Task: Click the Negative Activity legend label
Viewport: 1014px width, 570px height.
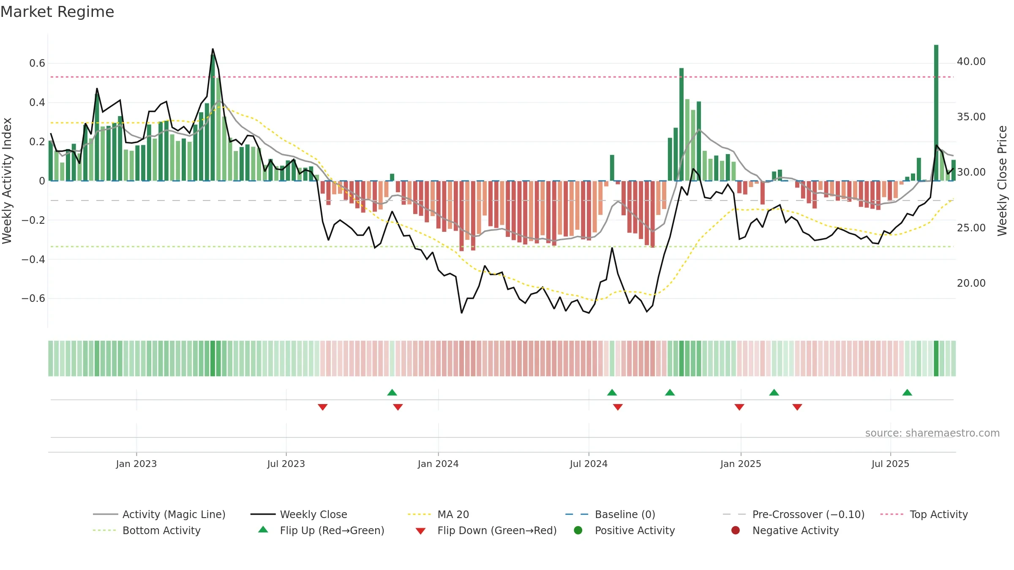Action: (x=796, y=530)
